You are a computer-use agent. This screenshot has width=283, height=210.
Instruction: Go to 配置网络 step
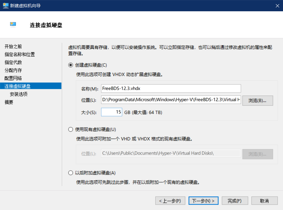click(13, 78)
